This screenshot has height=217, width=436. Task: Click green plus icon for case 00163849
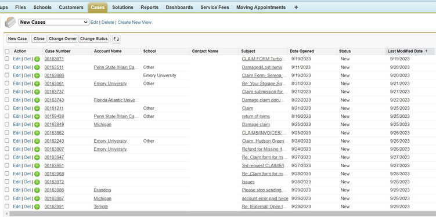click(x=37, y=125)
